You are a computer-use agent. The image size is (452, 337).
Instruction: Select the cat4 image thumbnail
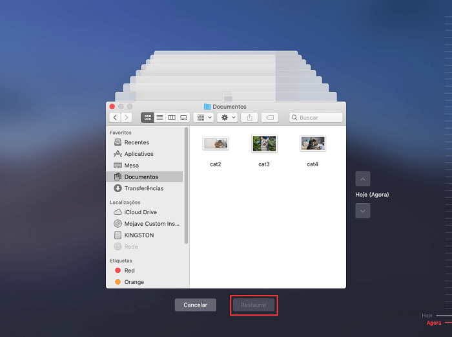(313, 144)
